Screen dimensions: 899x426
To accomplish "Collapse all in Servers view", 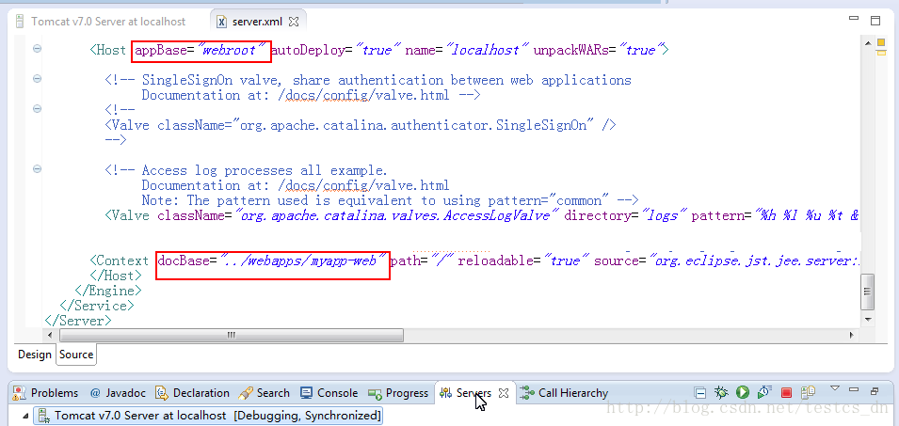I will click(699, 393).
